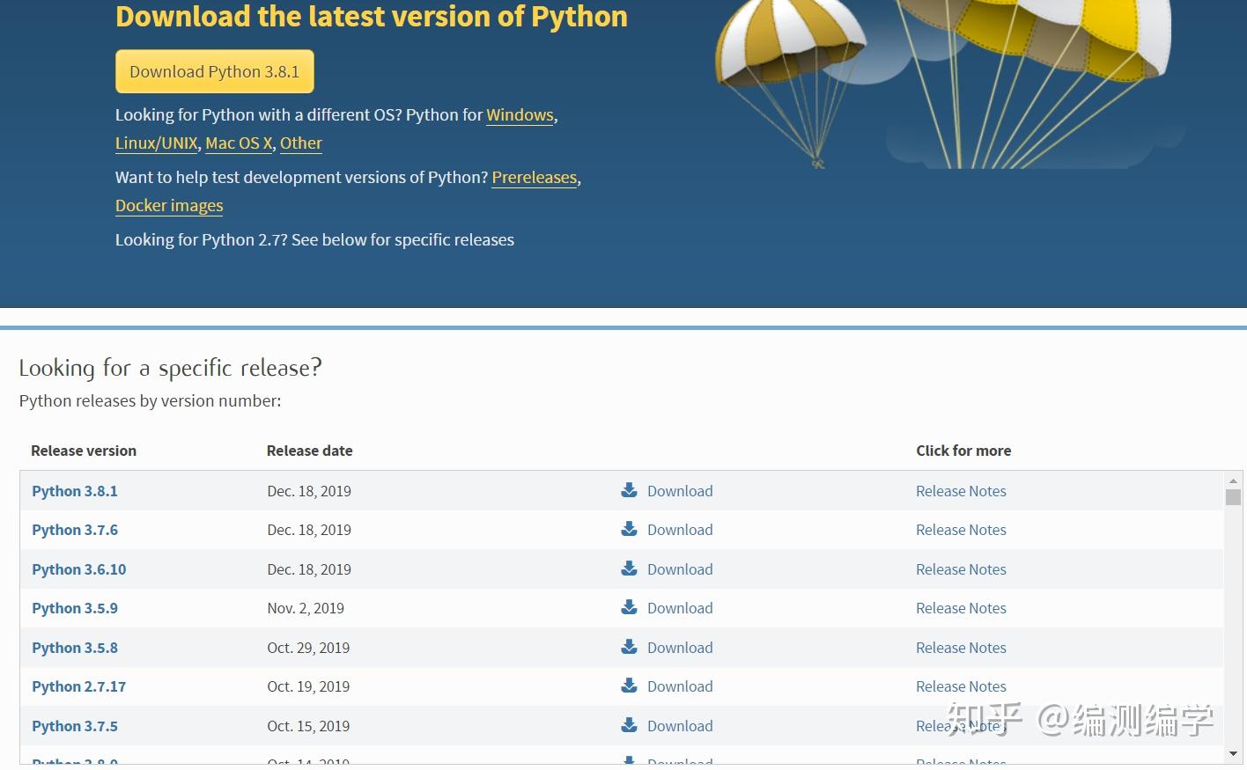1247x770 pixels.
Task: Click the download icon beside Python 3.7.6
Action: pyautogui.click(x=629, y=529)
